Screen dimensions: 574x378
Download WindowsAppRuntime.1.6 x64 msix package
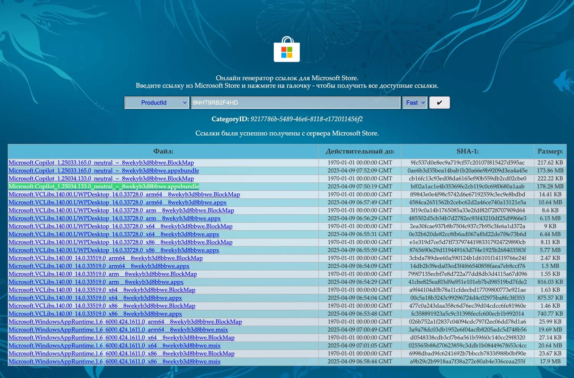click(115, 346)
